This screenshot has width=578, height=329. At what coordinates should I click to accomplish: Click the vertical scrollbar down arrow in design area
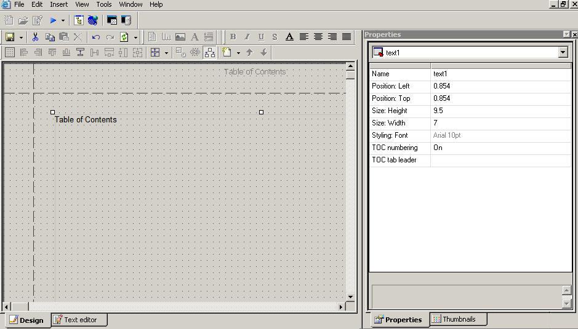(350, 296)
